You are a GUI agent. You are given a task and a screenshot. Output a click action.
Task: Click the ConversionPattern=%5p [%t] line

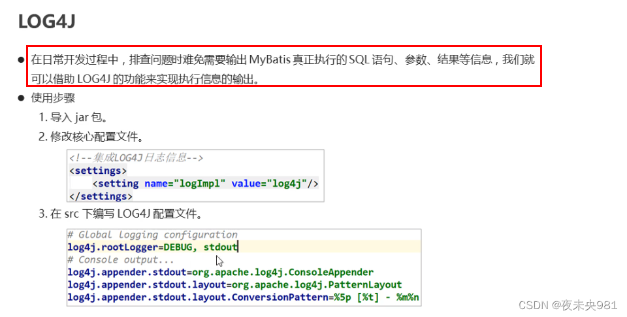243,297
